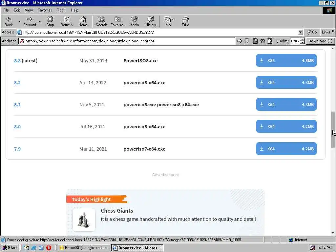Open the 8.1 version link

click(x=17, y=105)
